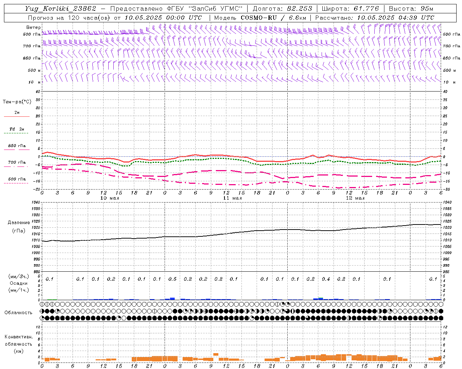Click the (гПа) unit under Давление
This screenshot has width=462, height=369.
click(x=19, y=231)
